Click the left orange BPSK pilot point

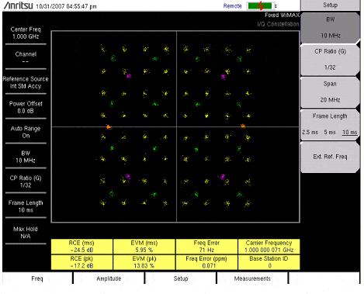109,126
